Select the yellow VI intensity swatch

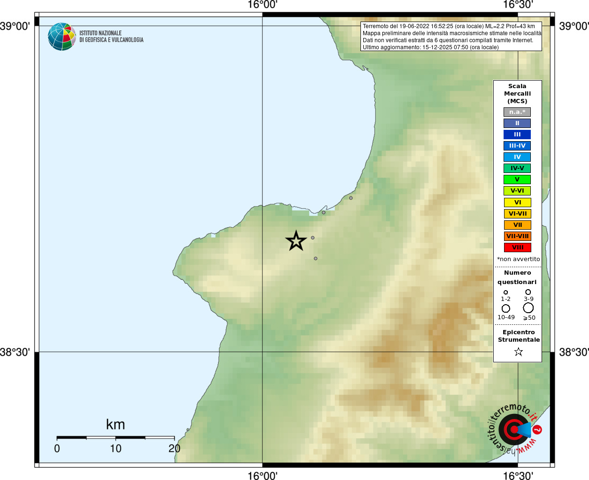coord(517,202)
